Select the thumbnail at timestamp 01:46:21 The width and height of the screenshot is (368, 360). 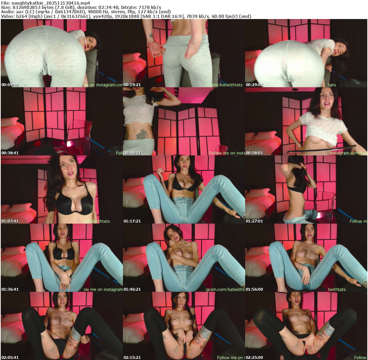pyautogui.click(x=184, y=258)
